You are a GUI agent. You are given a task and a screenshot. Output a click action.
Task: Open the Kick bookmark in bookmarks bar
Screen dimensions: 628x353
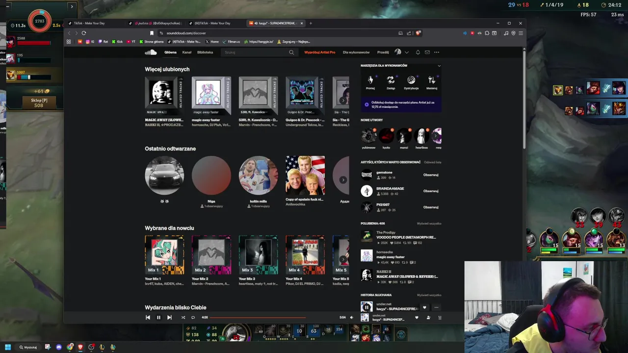click(x=117, y=42)
